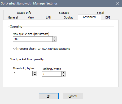Select the Advanced tab
Viewport: 122px width, 104px height.
[89, 17]
